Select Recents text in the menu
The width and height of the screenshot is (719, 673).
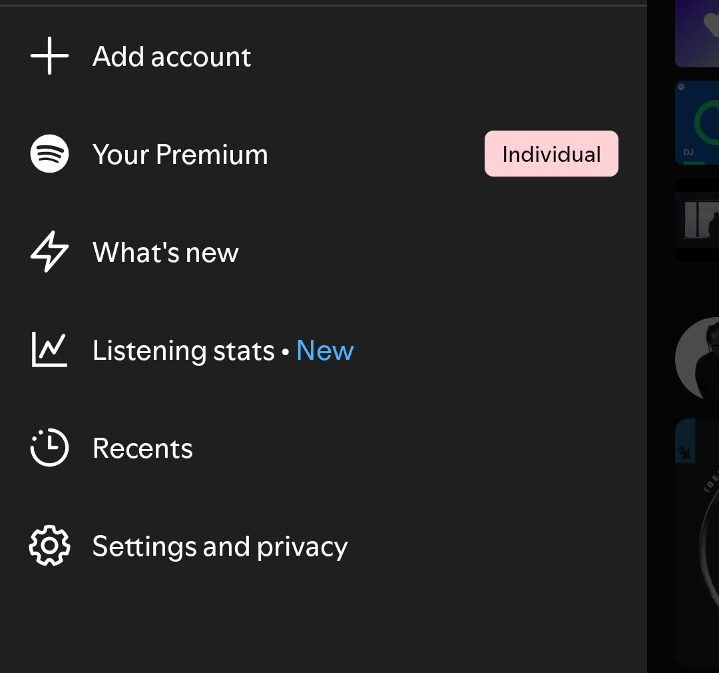(x=142, y=448)
